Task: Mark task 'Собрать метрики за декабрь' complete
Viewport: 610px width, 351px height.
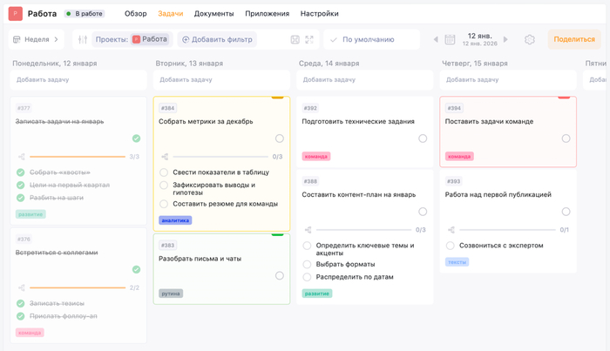Action: click(x=279, y=138)
